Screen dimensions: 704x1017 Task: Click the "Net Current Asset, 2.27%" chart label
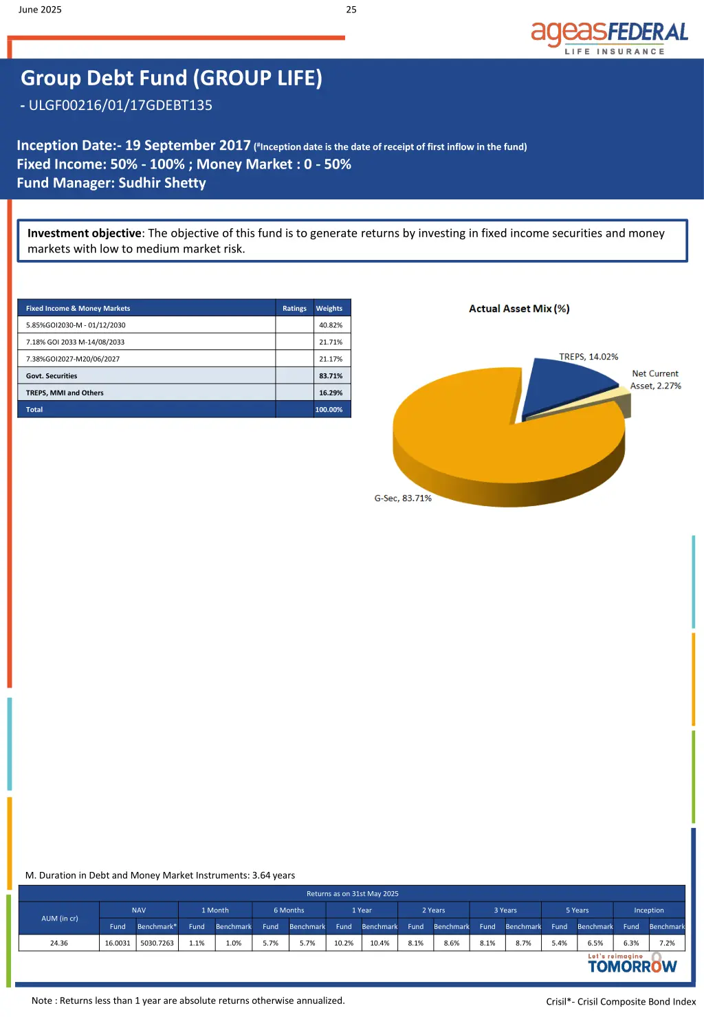tap(656, 380)
